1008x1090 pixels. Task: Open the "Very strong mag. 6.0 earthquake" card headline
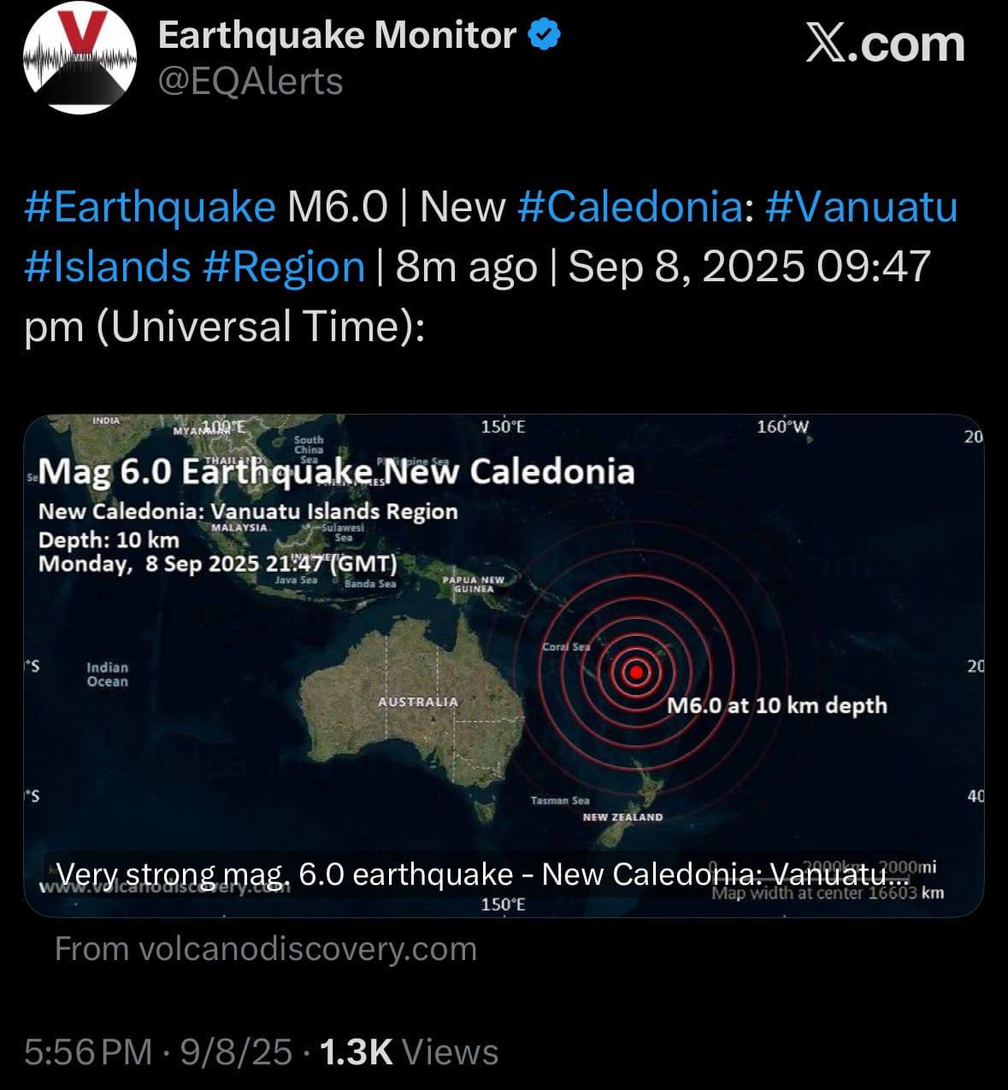point(483,875)
